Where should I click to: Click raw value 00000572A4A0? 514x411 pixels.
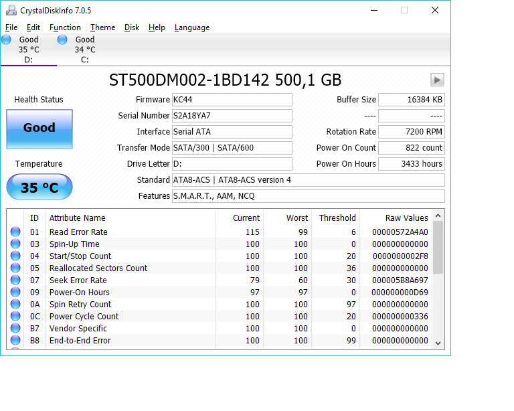click(x=400, y=232)
